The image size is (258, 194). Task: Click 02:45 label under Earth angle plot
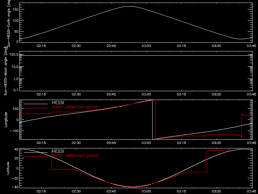click(111, 46)
